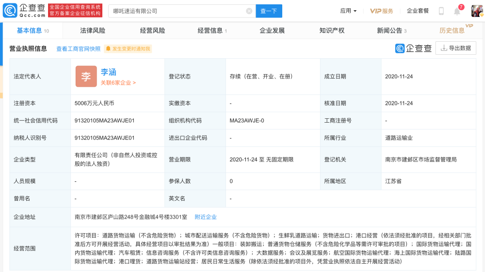Switch to 知识产权 tab
The width and height of the screenshot is (485, 272).
pyautogui.click(x=332, y=31)
